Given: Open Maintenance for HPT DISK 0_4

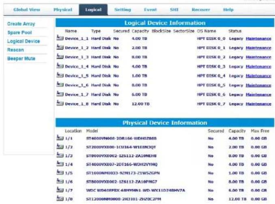Looking at the screenshot, I should click(x=258, y=76).
